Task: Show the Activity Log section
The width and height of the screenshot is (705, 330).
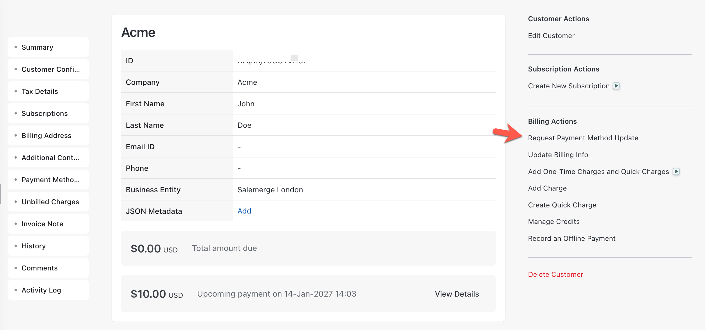Action: [x=41, y=290]
